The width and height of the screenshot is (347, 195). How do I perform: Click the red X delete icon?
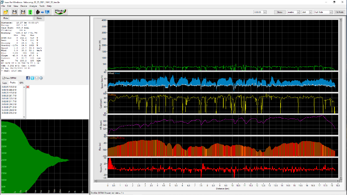pos(28,87)
